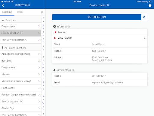Image resolution: width=154 pixels, height=116 pixels.
Task: Open View Reports row
Action: tap(100, 38)
